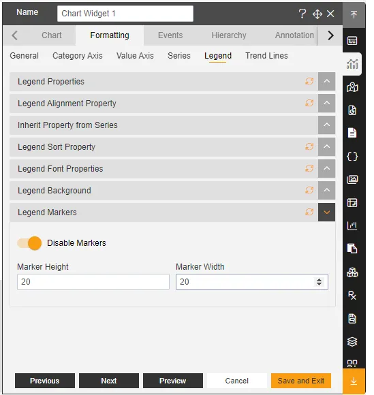Image resolution: width=374 pixels, height=395 pixels.
Task: Click the Save and Exit button
Action: [x=301, y=381]
